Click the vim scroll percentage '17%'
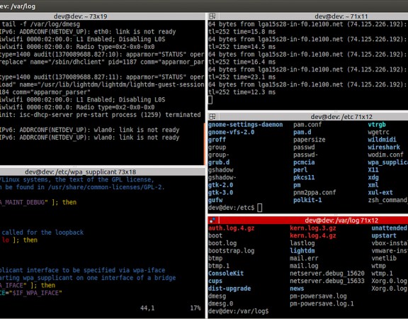The width and height of the screenshot is (408, 319). [x=195, y=308]
